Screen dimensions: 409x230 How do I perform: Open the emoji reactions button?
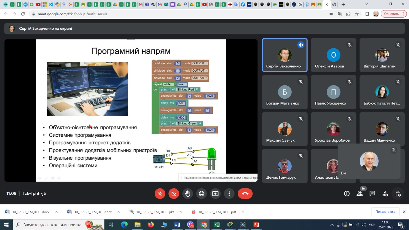pos(201,194)
